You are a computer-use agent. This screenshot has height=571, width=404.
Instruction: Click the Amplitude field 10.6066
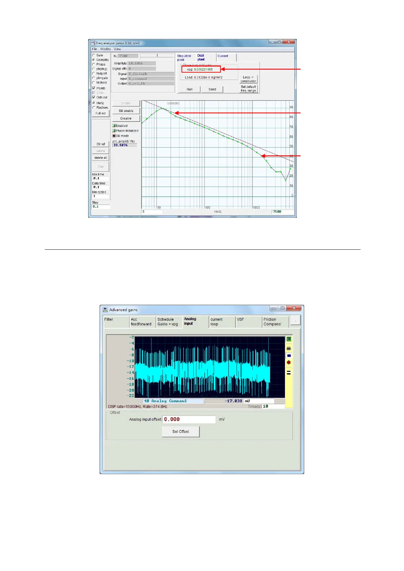141,63
